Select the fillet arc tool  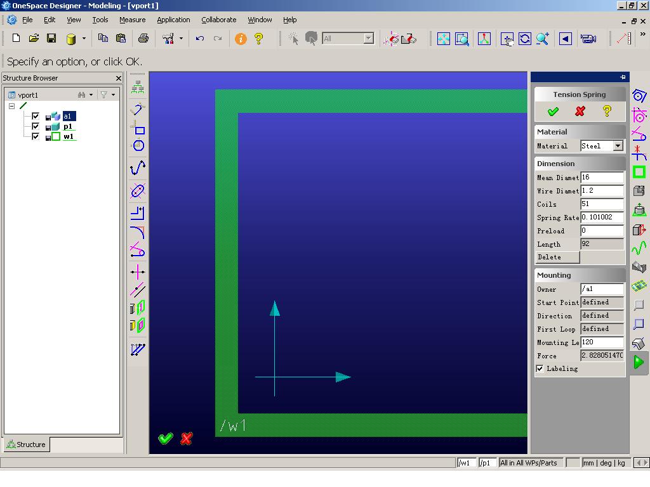[138, 232]
